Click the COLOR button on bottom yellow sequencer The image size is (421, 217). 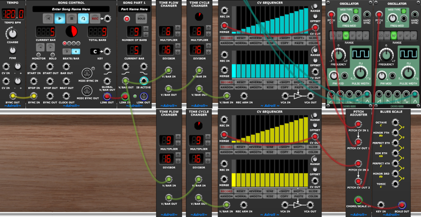coord(313,196)
